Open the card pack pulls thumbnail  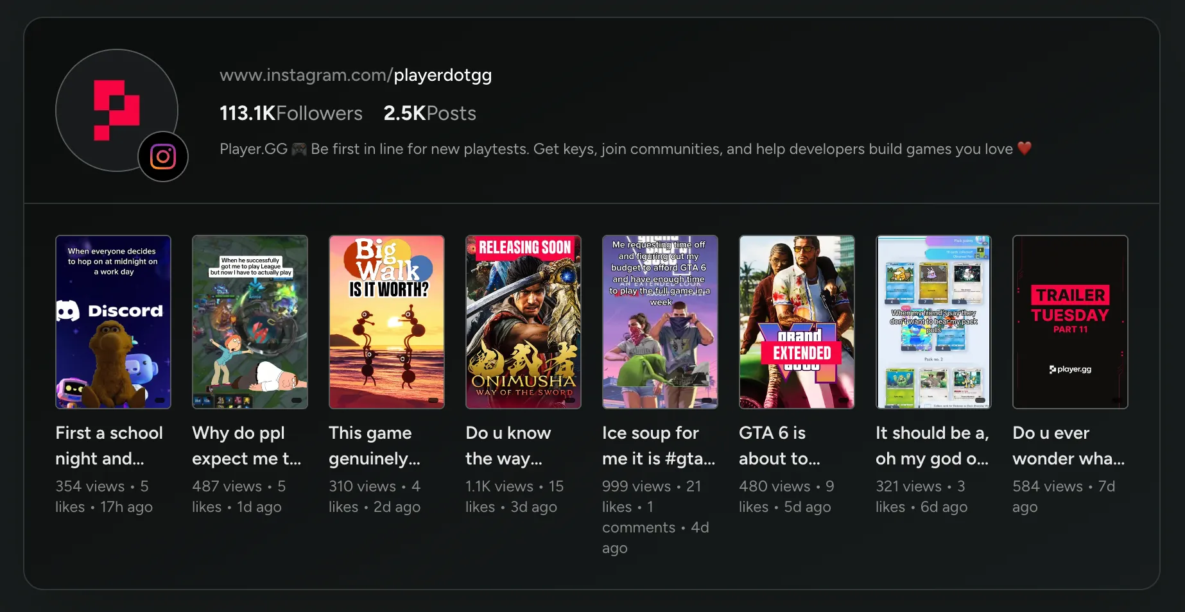point(934,322)
